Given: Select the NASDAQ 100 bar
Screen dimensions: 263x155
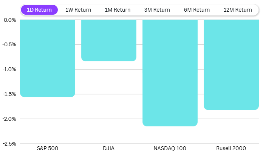Looking at the screenshot, I should pyautogui.click(x=170, y=73).
